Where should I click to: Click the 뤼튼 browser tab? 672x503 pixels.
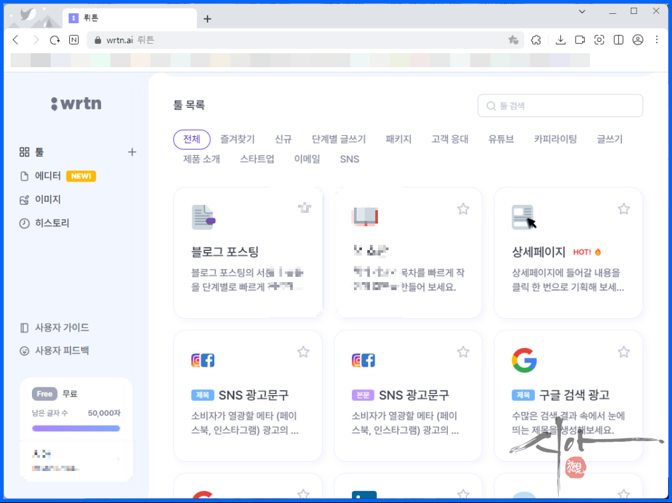pos(130,18)
